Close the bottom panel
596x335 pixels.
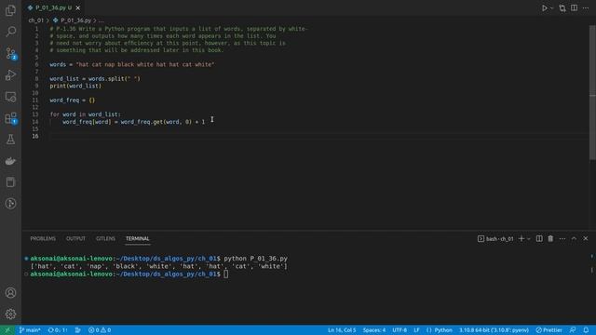[586, 238]
